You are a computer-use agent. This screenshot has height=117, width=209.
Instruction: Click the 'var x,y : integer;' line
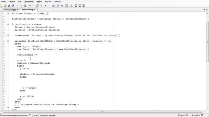pyautogui.click(x=29, y=46)
